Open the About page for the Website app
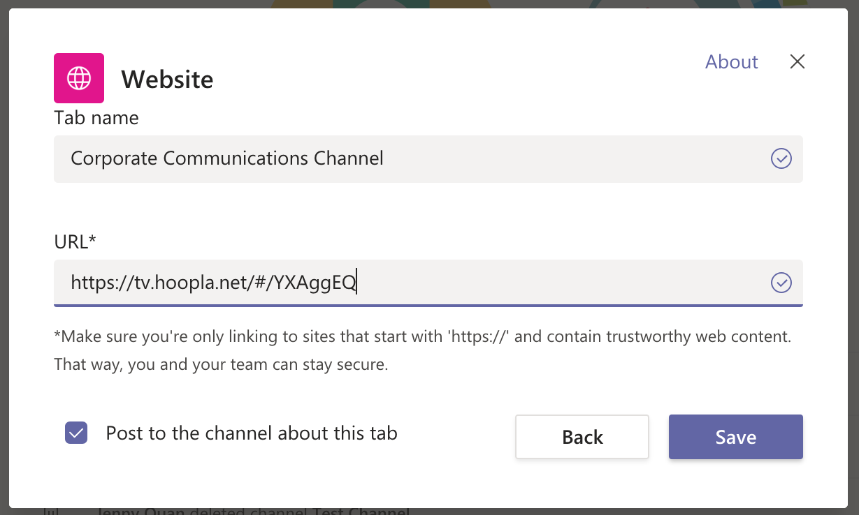 (x=731, y=61)
